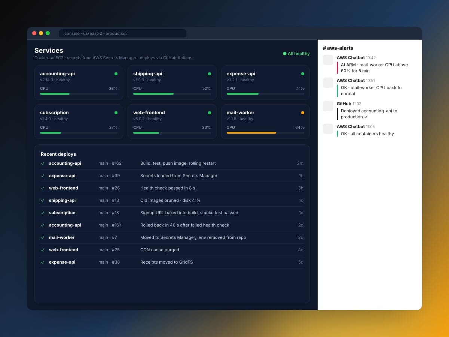The image size is (449, 337).
Task: Click 'main · #162' branch label
Action: point(110,163)
